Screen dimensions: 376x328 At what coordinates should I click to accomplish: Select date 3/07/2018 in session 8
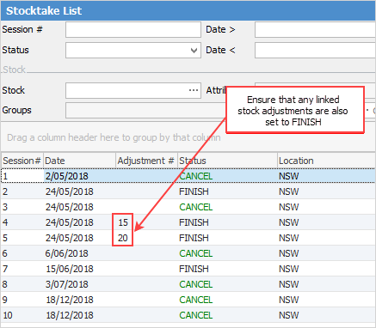click(66, 284)
